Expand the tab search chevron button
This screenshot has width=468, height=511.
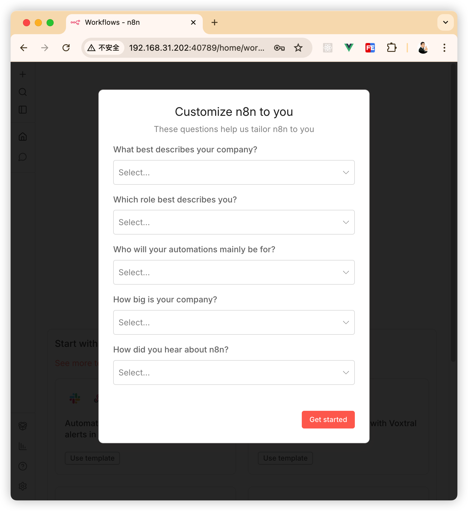pyautogui.click(x=445, y=22)
